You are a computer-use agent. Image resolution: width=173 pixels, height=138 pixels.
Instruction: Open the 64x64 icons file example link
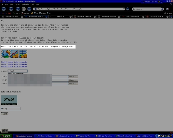point(14,66)
